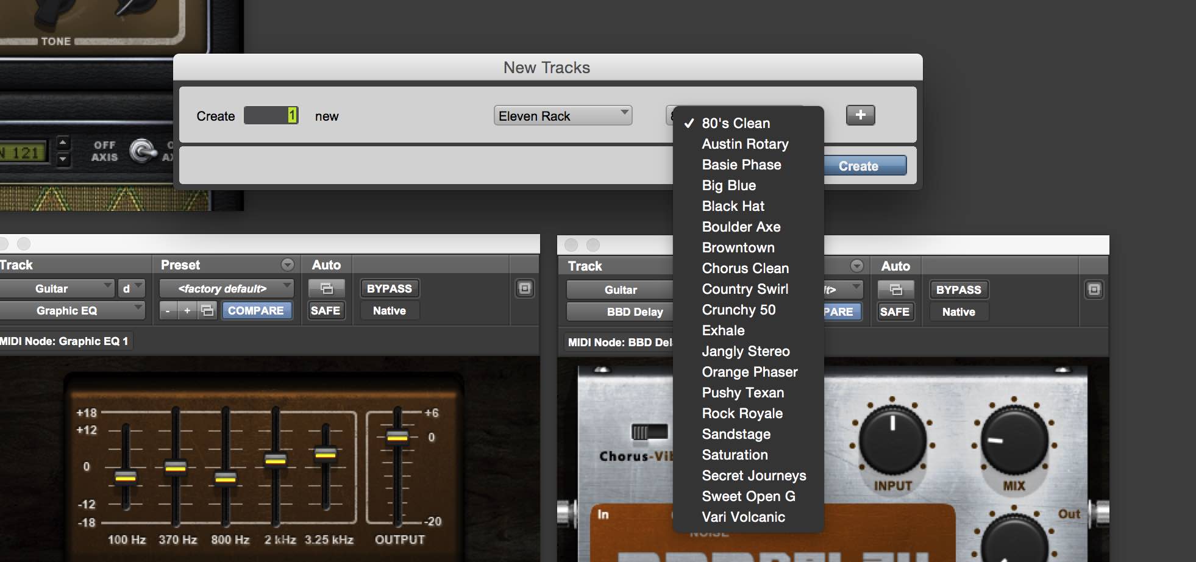Toggle BYPASS on Graphic EQ window
Viewport: 1196px width, 562px height.
pyautogui.click(x=389, y=288)
